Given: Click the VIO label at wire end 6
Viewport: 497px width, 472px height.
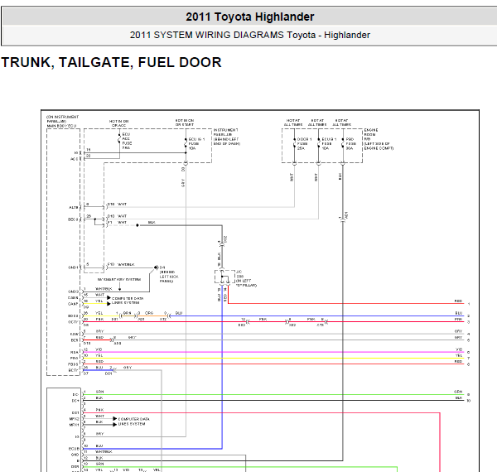Looking at the screenshot, I should click(x=459, y=349).
